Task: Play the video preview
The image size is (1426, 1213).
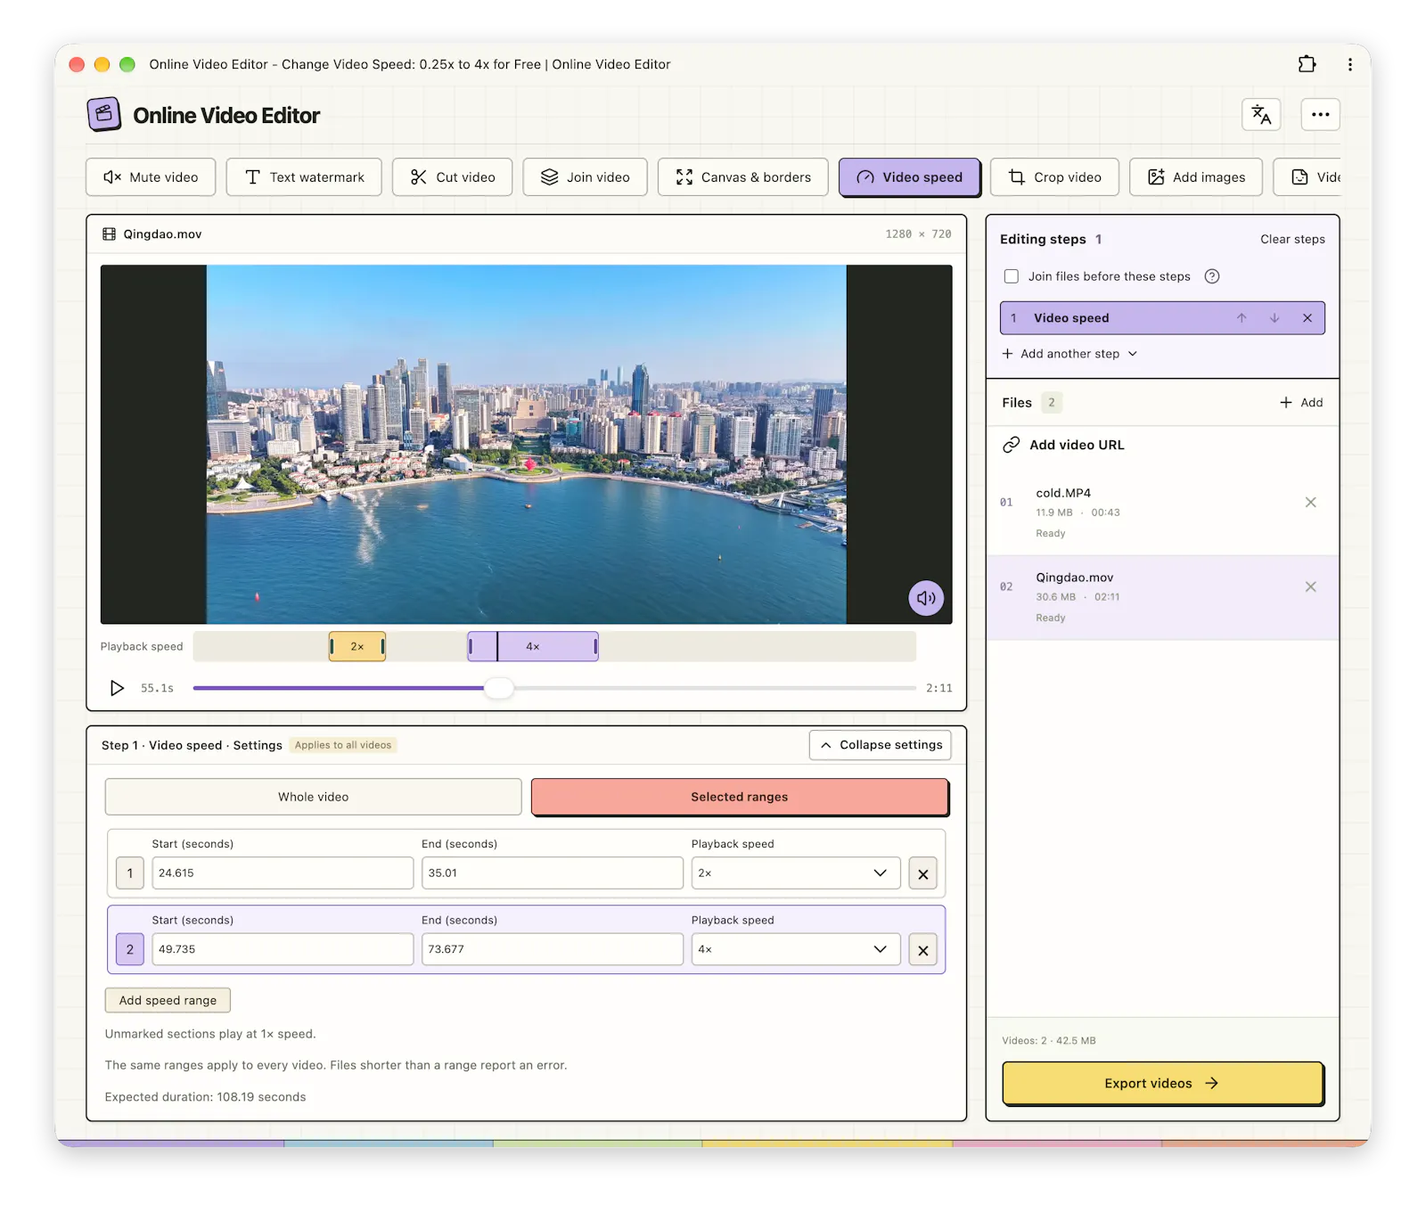Action: coord(117,688)
